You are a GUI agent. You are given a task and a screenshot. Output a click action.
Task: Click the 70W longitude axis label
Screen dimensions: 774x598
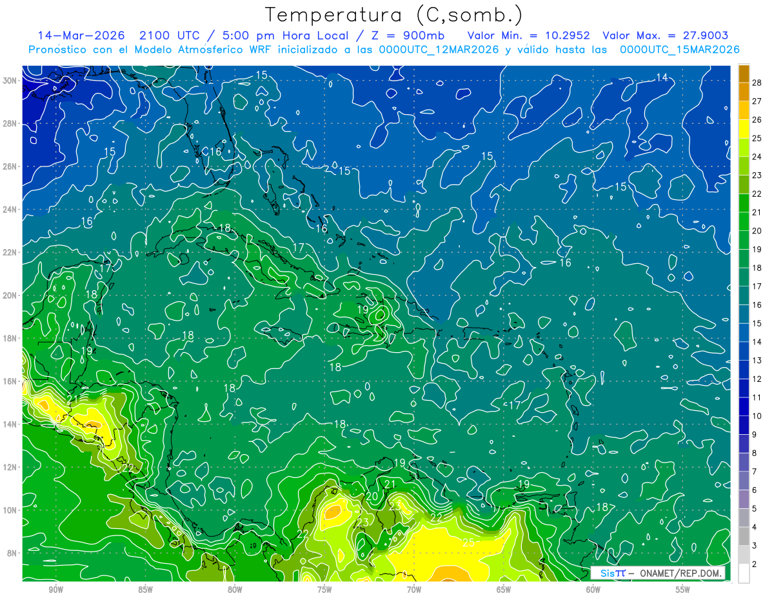pos(414,589)
